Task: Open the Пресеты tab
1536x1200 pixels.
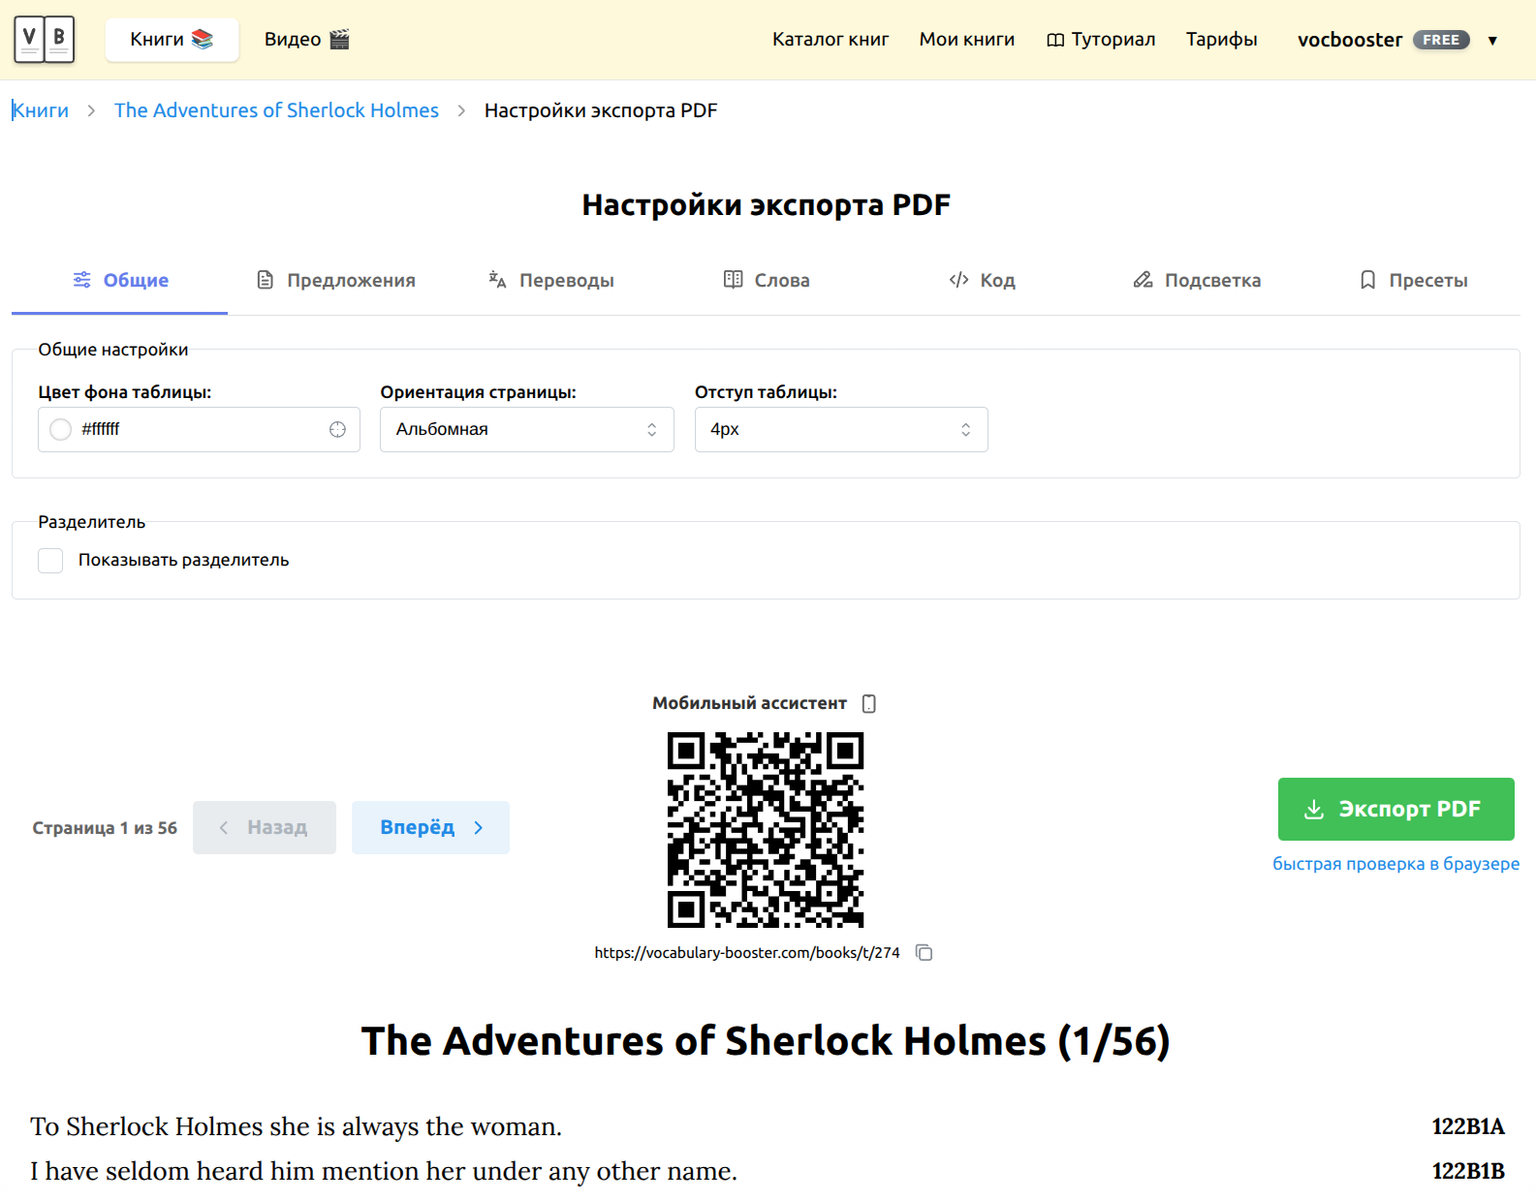Action: tap(1413, 281)
